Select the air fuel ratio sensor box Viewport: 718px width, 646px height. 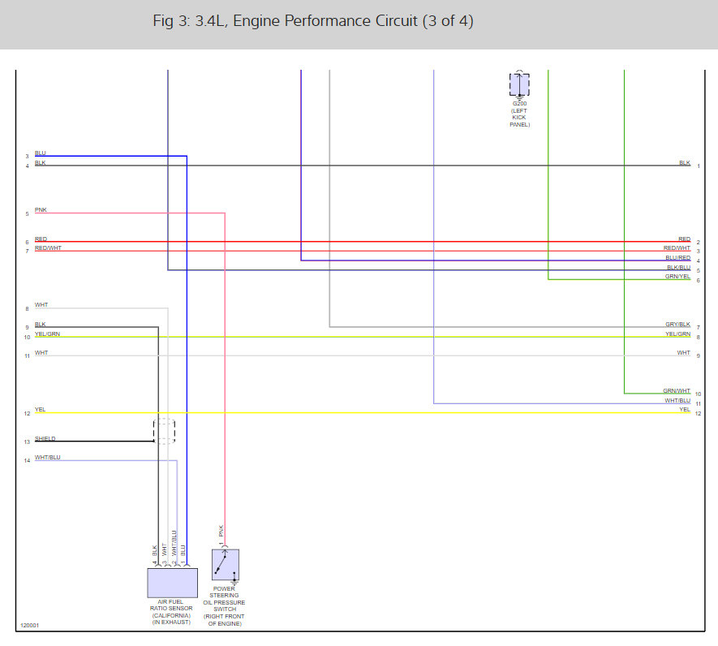(x=172, y=583)
